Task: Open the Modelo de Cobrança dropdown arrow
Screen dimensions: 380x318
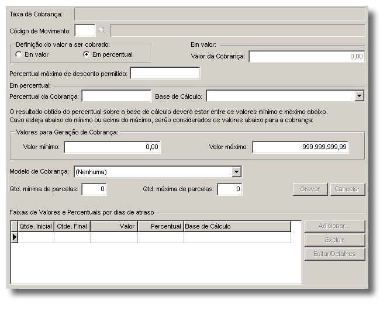Action: (x=236, y=172)
